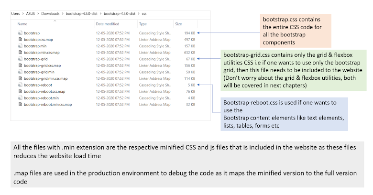Click the 50 KB size value
Viewport: 373px width, 195px height.
click(190, 72)
